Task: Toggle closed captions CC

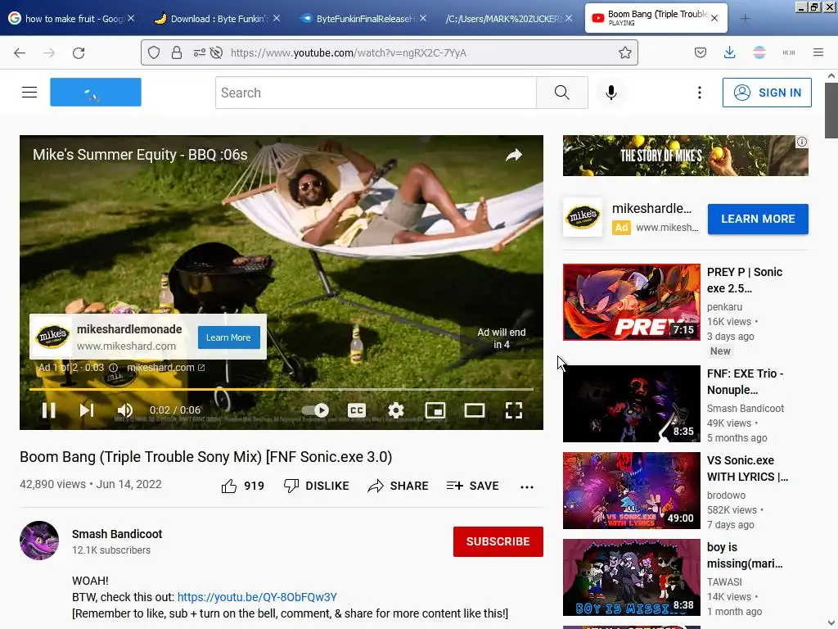Action: [x=357, y=410]
